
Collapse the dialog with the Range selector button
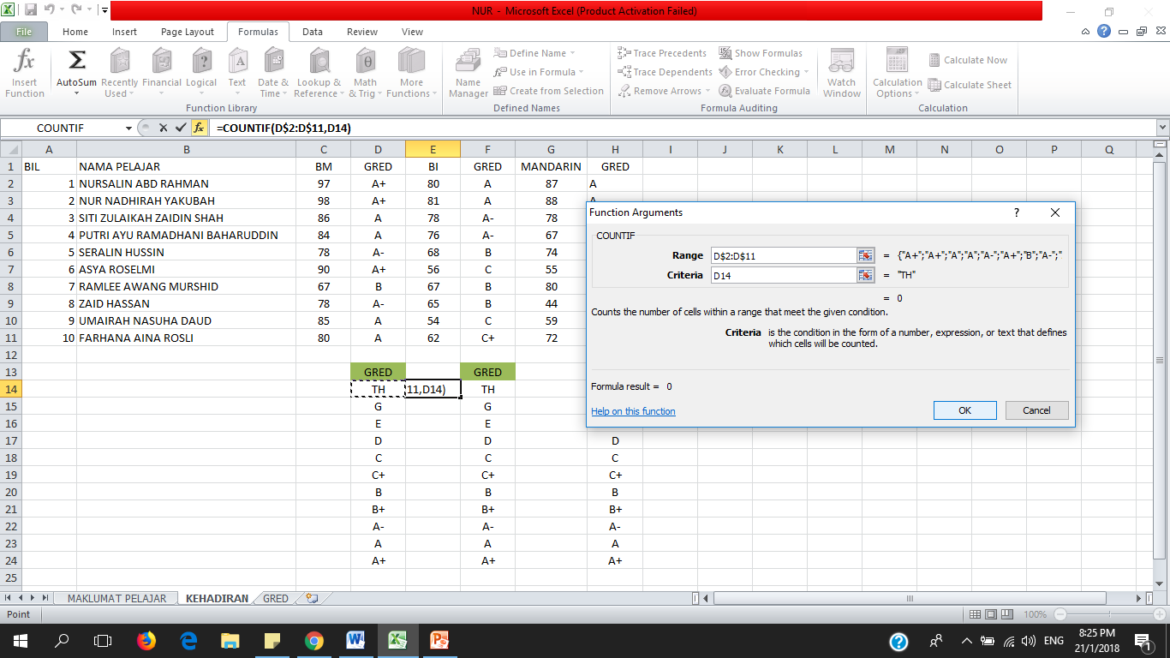[864, 254]
